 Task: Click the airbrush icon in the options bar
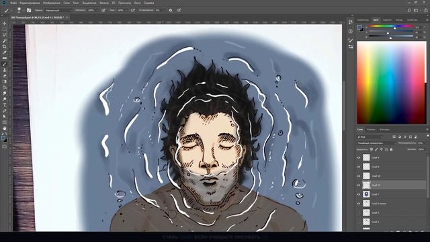(133, 10)
